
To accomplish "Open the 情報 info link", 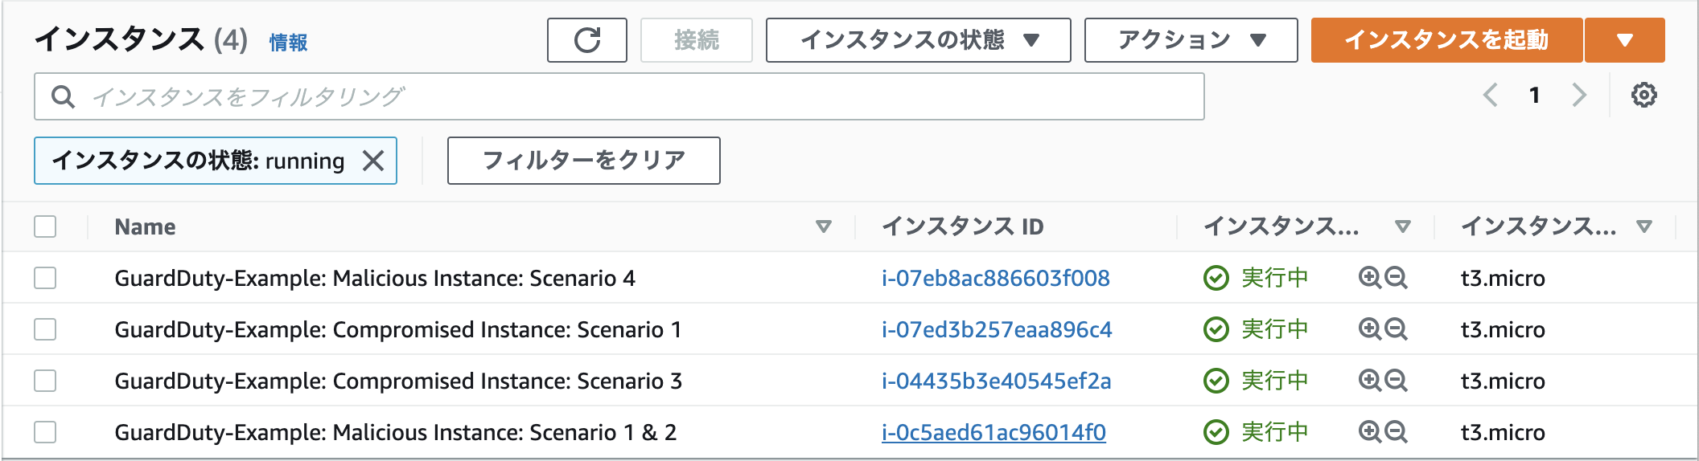I will [288, 42].
